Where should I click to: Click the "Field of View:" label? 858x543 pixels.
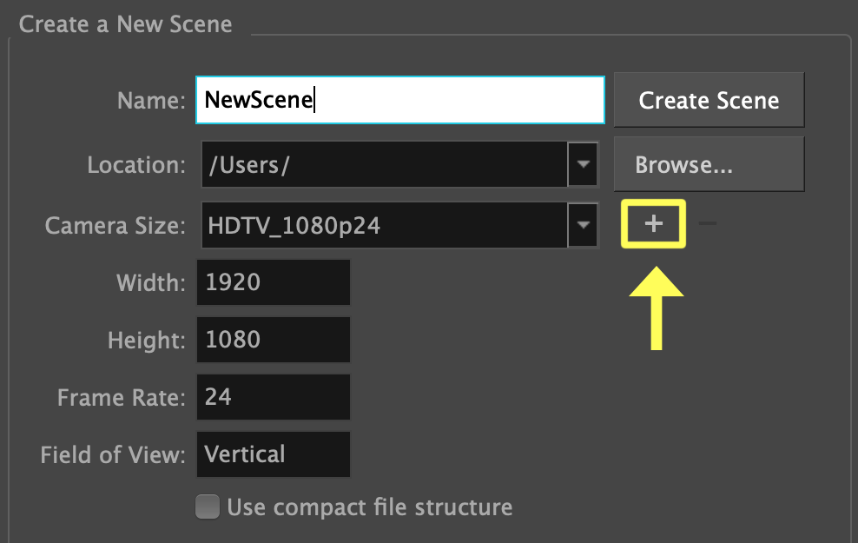click(x=113, y=454)
